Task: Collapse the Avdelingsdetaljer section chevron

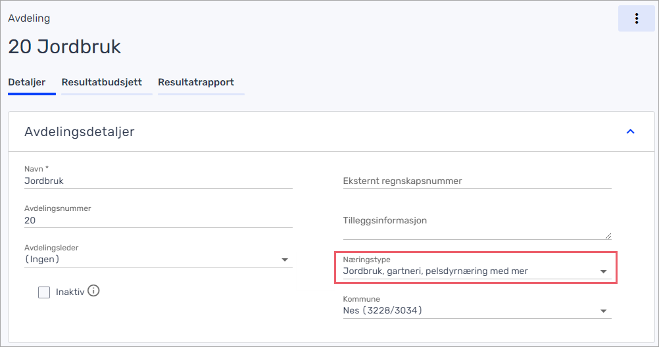Action: point(630,131)
